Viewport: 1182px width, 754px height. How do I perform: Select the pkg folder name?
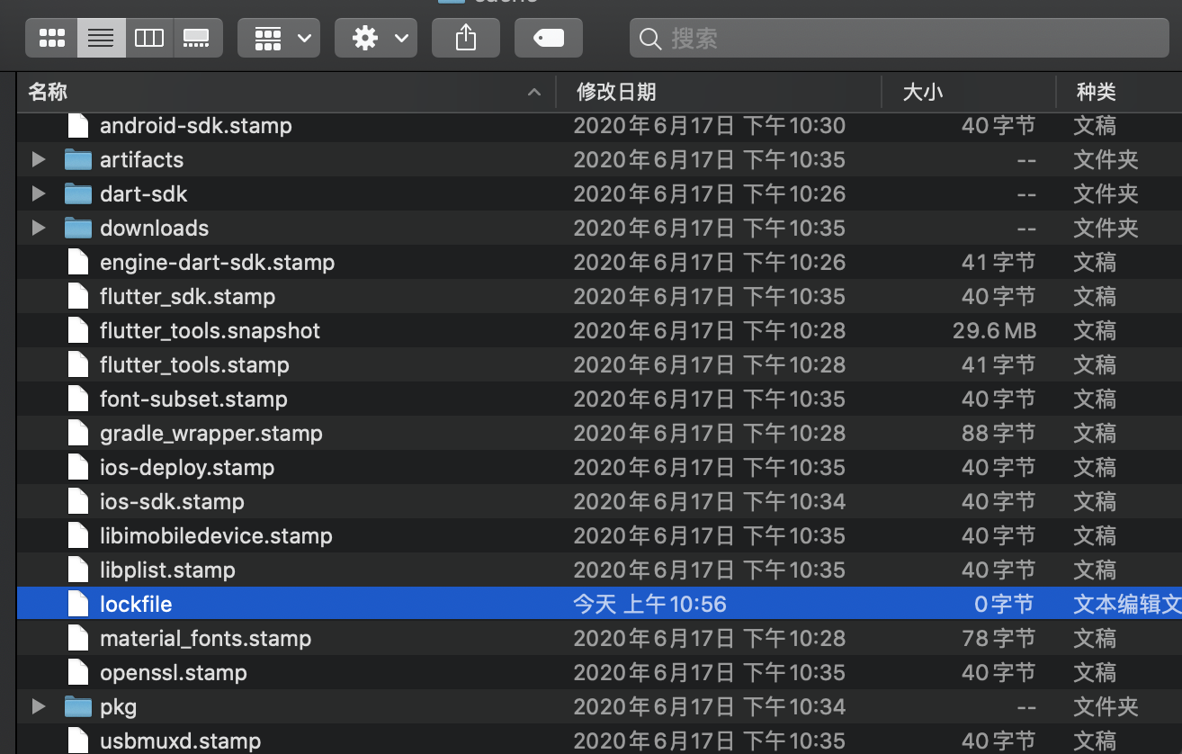click(118, 706)
